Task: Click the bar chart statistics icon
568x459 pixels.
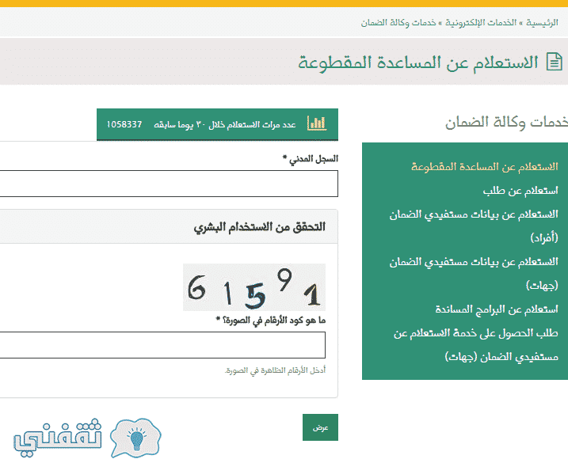Action: (317, 123)
